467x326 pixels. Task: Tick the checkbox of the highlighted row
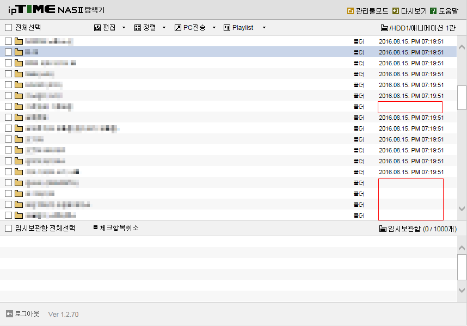click(x=8, y=52)
